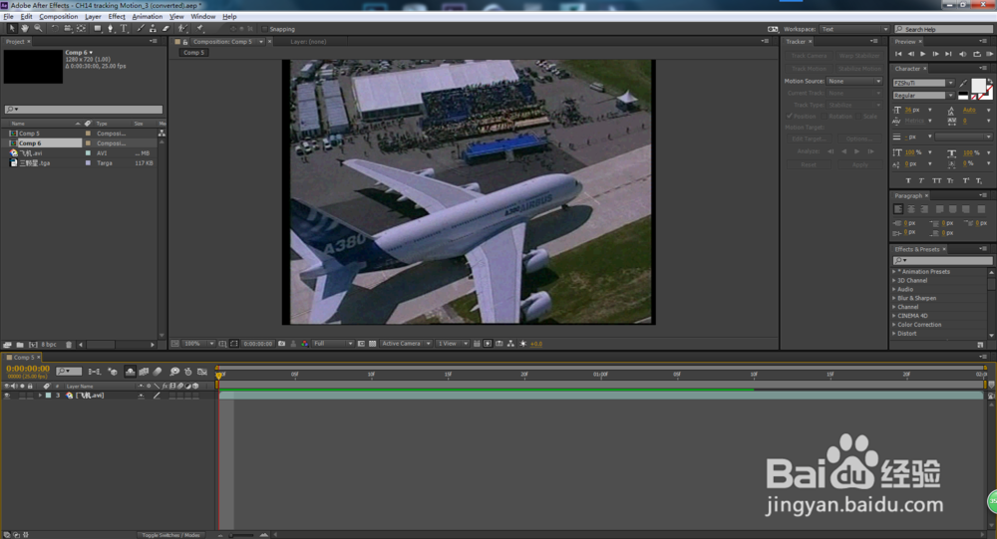Play the preview with Play button
997x539 pixels.
tap(922, 54)
